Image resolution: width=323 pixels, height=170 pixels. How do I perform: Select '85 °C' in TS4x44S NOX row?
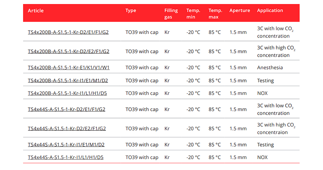click(215, 158)
